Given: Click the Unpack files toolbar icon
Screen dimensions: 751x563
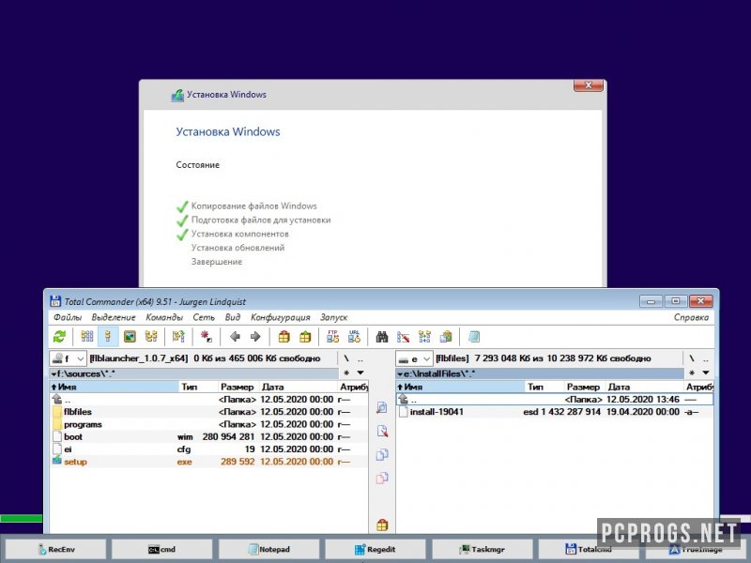Looking at the screenshot, I should tap(305, 337).
